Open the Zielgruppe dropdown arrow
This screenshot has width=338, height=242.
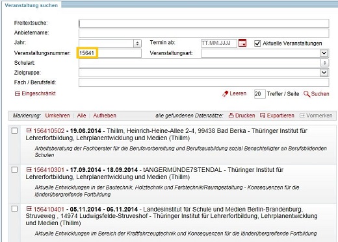tap(324, 73)
